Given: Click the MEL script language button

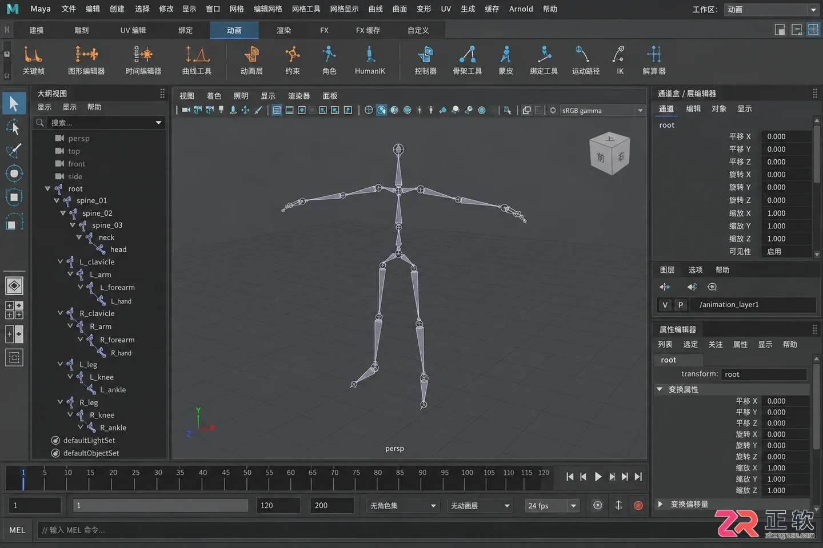Looking at the screenshot, I should [x=17, y=530].
